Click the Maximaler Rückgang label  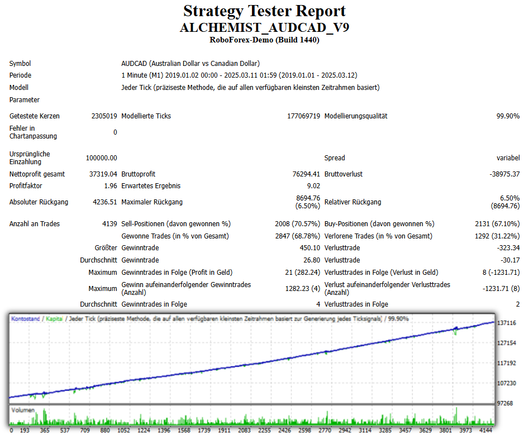point(152,202)
